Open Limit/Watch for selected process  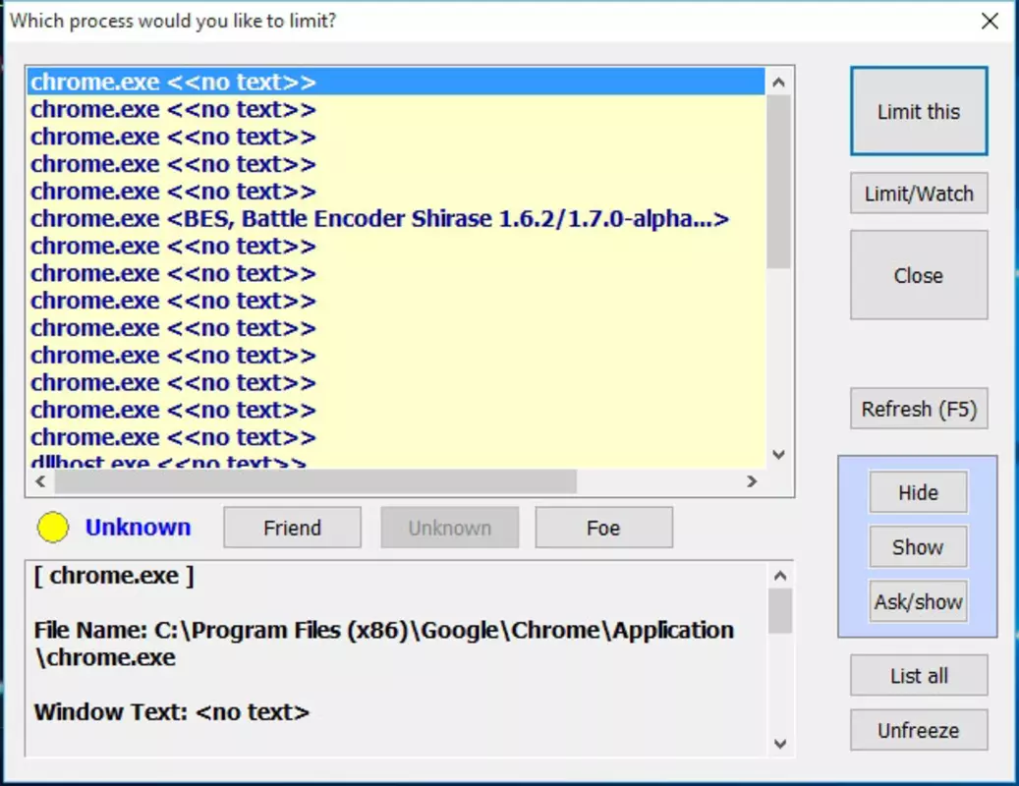[918, 194]
